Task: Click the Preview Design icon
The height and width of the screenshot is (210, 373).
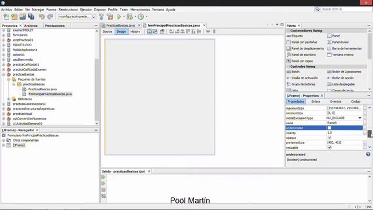Action: [x=162, y=32]
